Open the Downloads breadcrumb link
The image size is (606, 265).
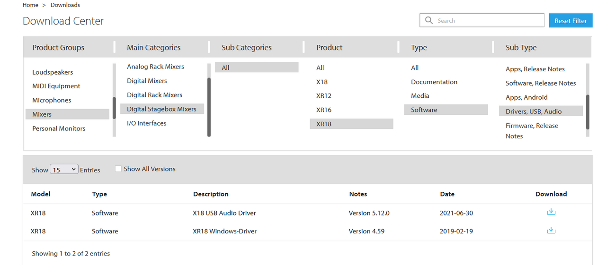(x=65, y=5)
